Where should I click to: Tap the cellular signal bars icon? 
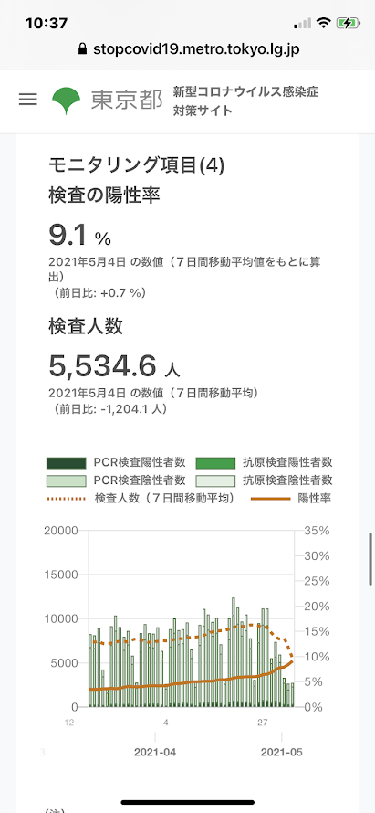pos(303,24)
